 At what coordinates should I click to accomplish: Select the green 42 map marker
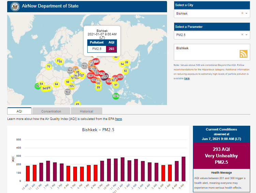(37, 86)
